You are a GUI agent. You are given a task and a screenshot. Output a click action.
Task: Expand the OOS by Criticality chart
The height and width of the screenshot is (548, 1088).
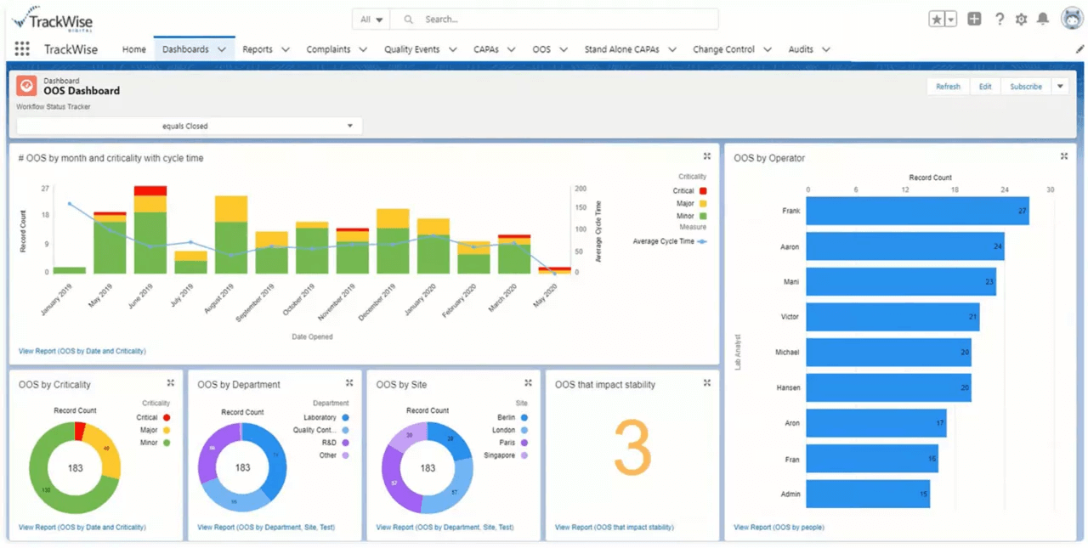click(170, 383)
